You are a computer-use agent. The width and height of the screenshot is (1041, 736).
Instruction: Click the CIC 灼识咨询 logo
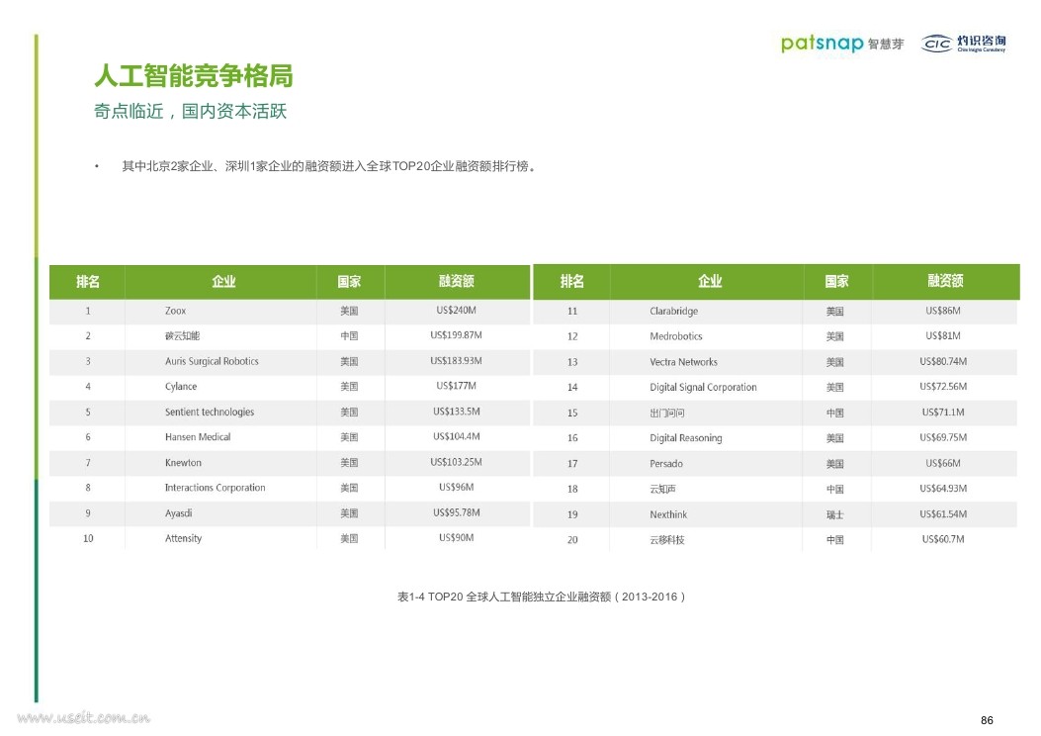coord(963,44)
